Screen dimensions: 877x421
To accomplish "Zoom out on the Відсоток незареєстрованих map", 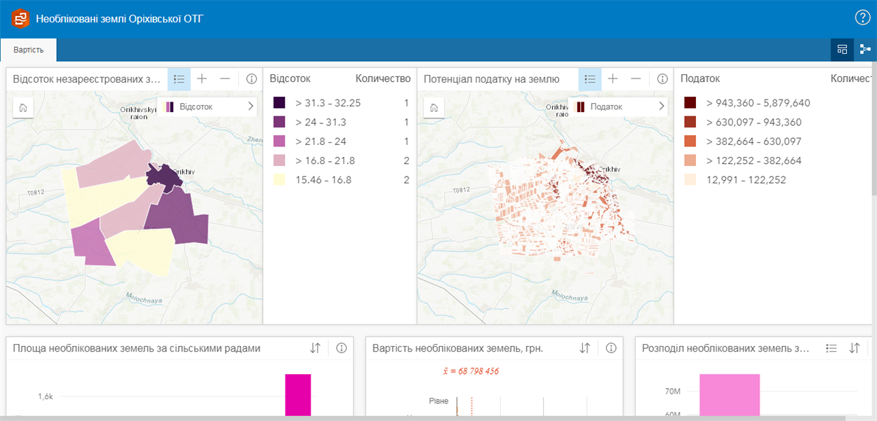I will [x=225, y=79].
